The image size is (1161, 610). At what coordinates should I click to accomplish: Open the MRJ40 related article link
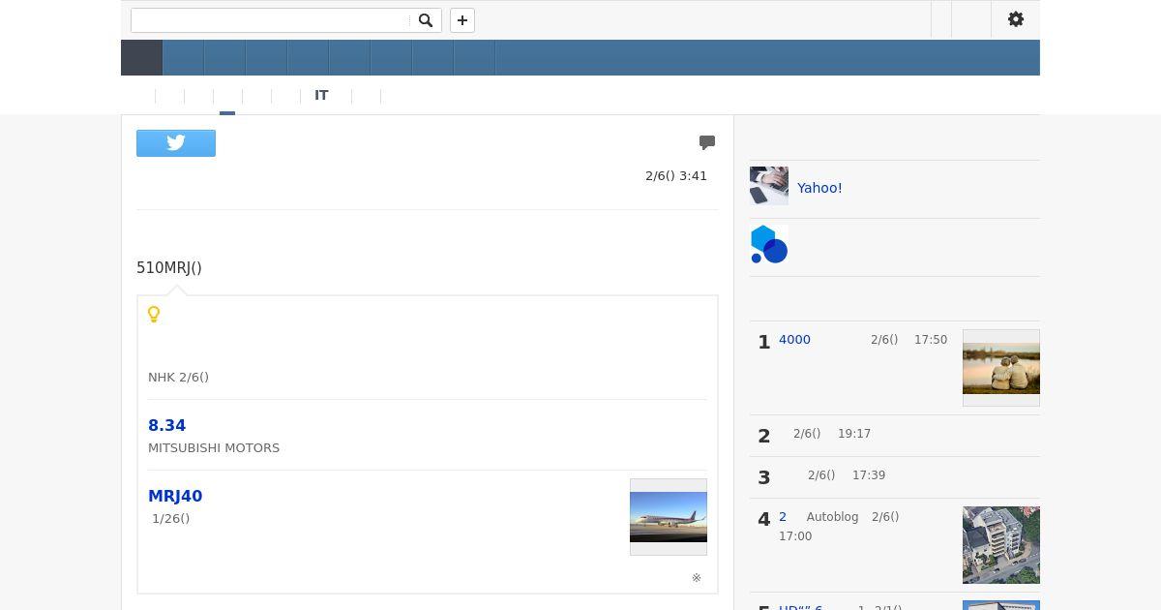point(175,496)
